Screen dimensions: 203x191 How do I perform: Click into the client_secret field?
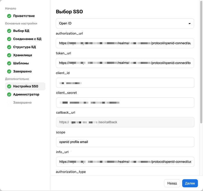pos(125,102)
